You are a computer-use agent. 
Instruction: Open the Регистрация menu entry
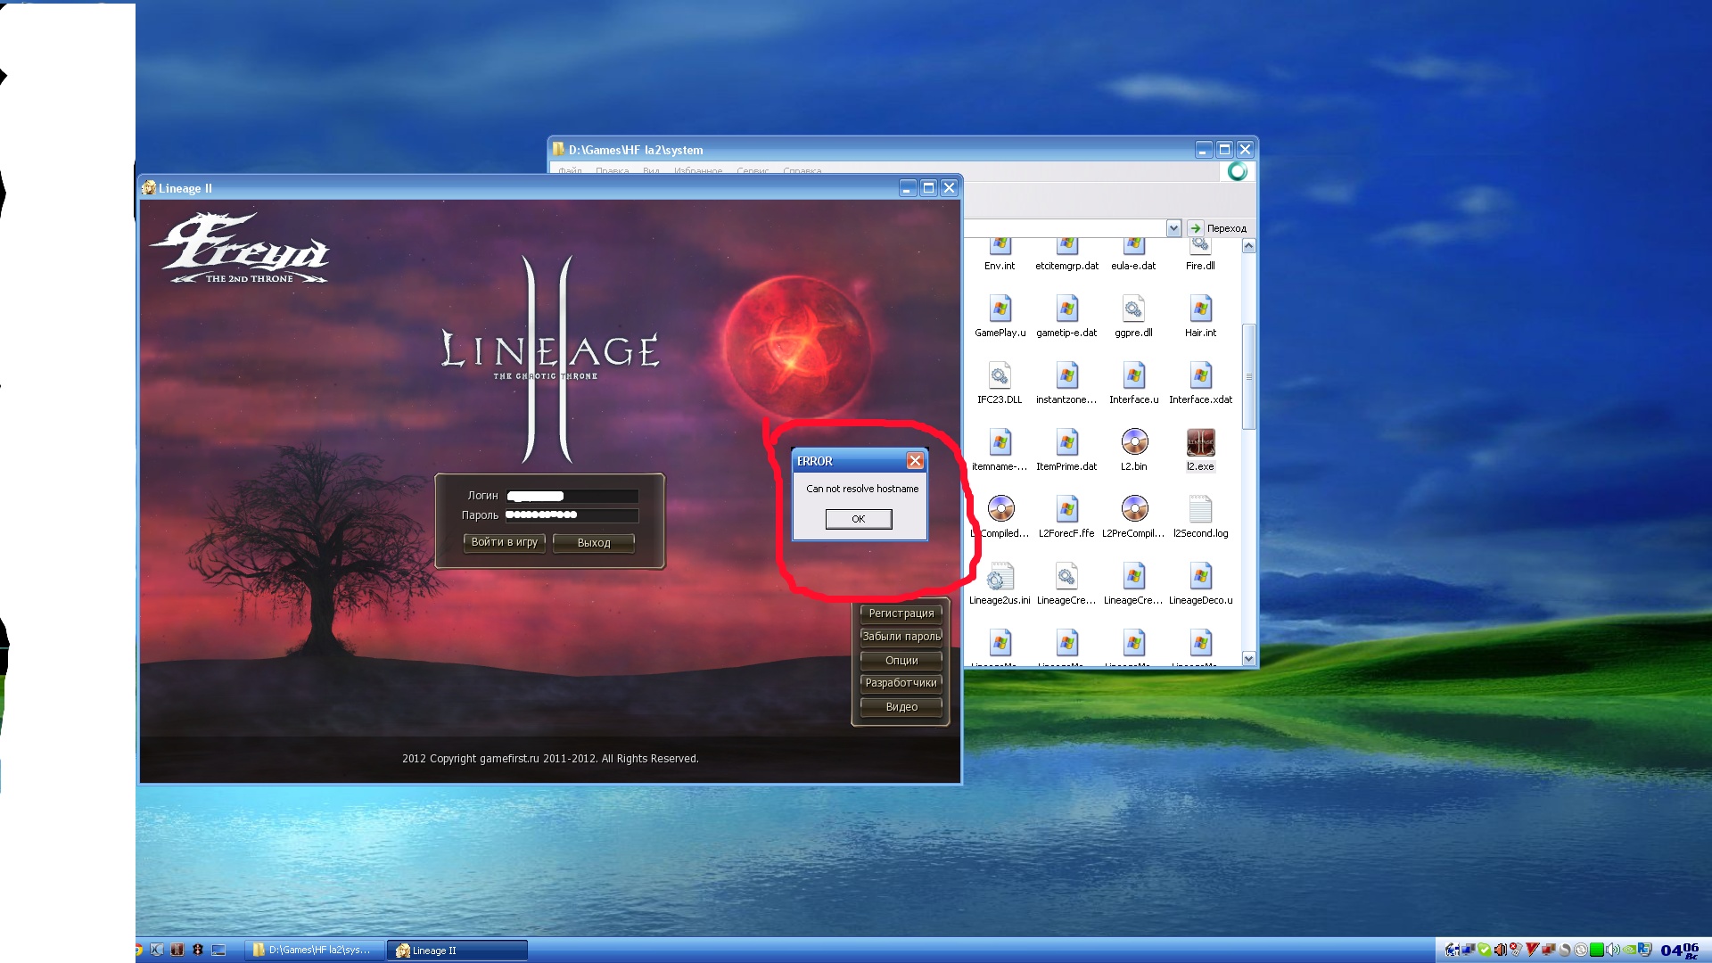901,613
